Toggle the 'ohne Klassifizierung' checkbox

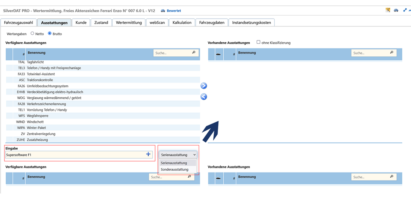258,42
